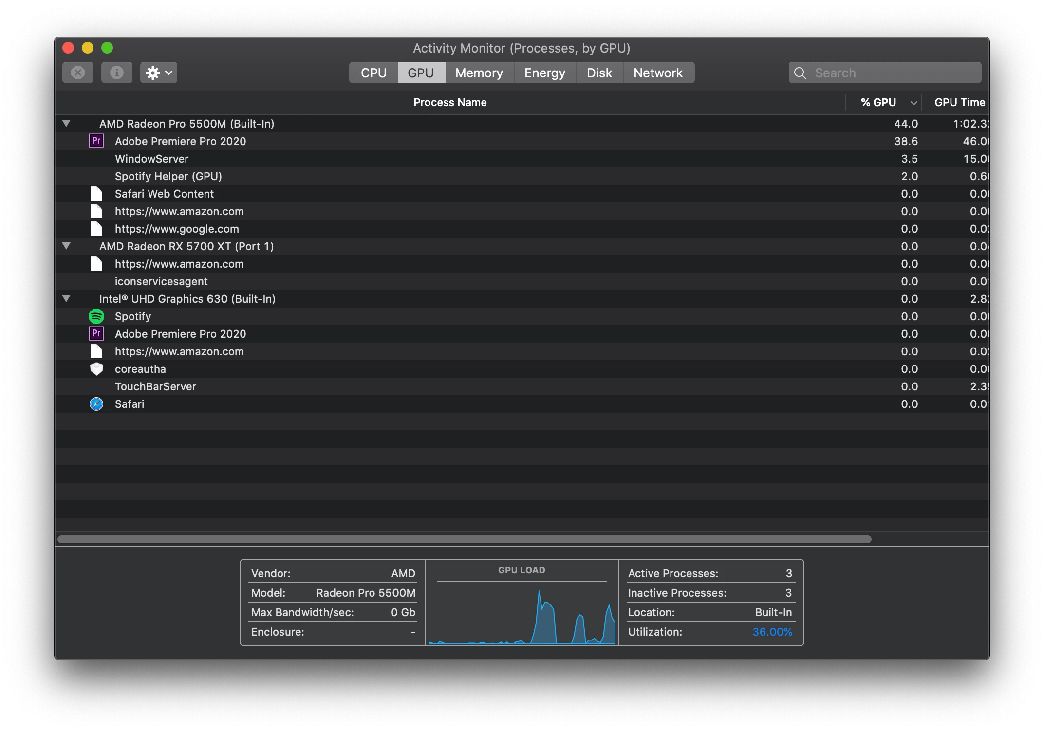Click the Safari compass icon
The height and width of the screenshot is (732, 1044).
[96, 404]
